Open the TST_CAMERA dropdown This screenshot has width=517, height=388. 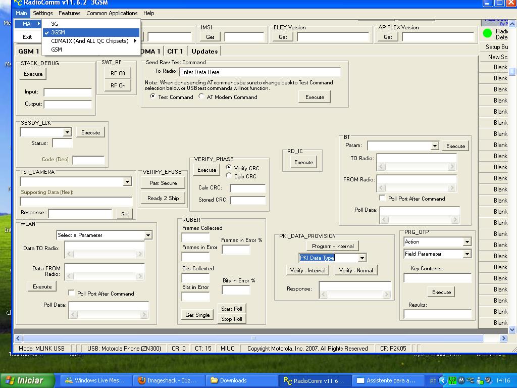click(x=127, y=181)
